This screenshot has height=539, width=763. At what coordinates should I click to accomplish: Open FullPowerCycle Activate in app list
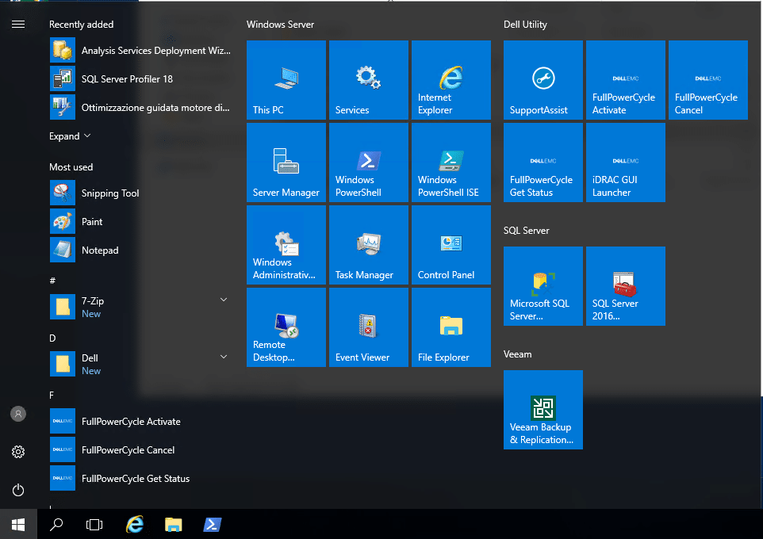[x=140, y=421]
